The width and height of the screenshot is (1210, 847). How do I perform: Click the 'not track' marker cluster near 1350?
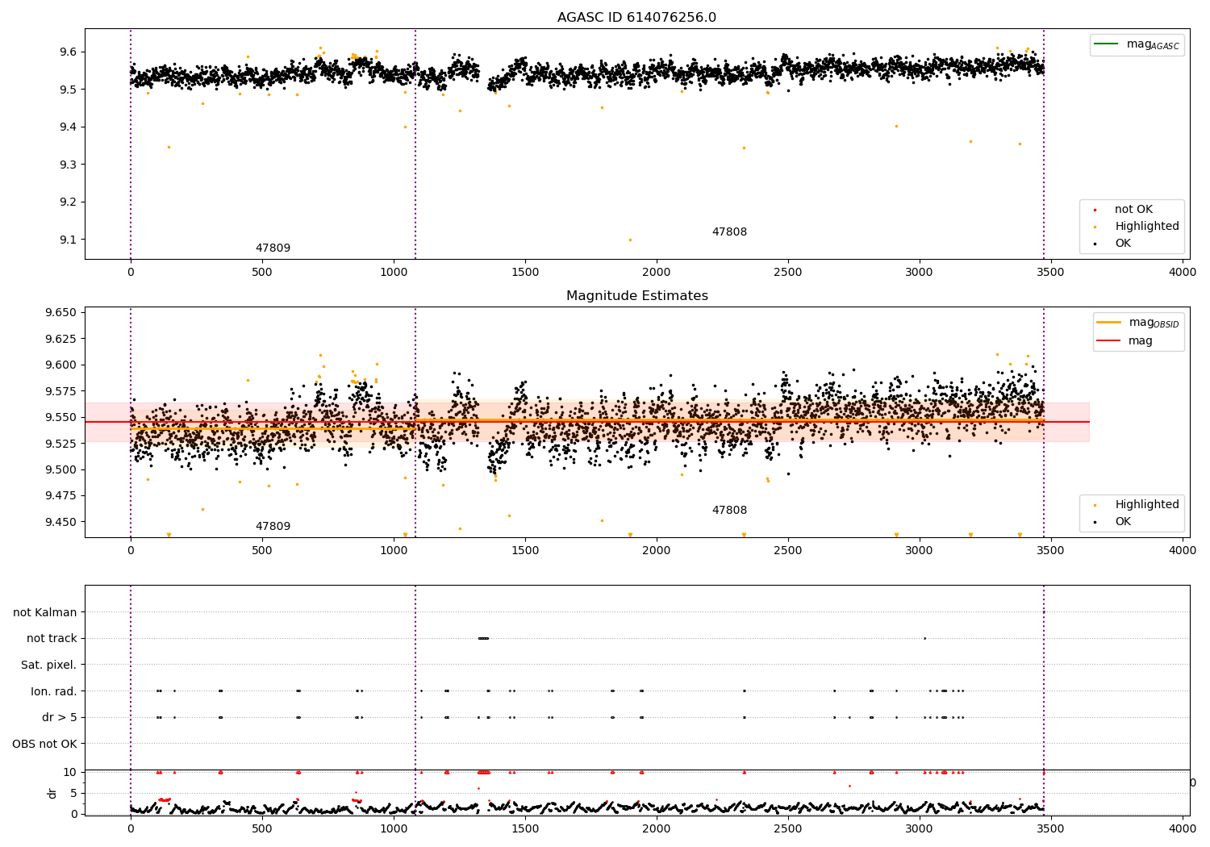[x=483, y=638]
